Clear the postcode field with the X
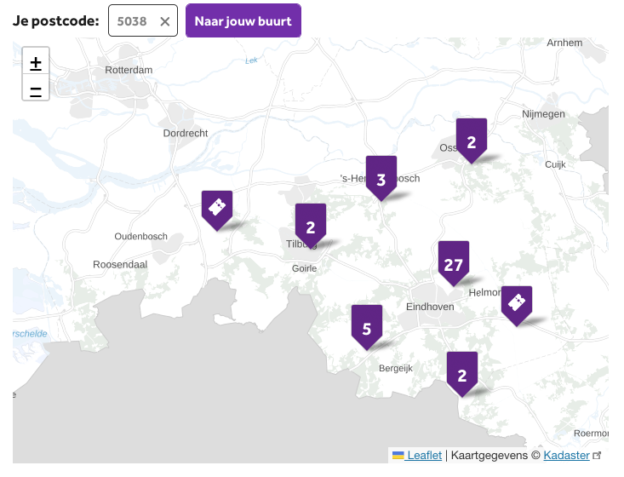This screenshot has width=624, height=477. (x=165, y=21)
